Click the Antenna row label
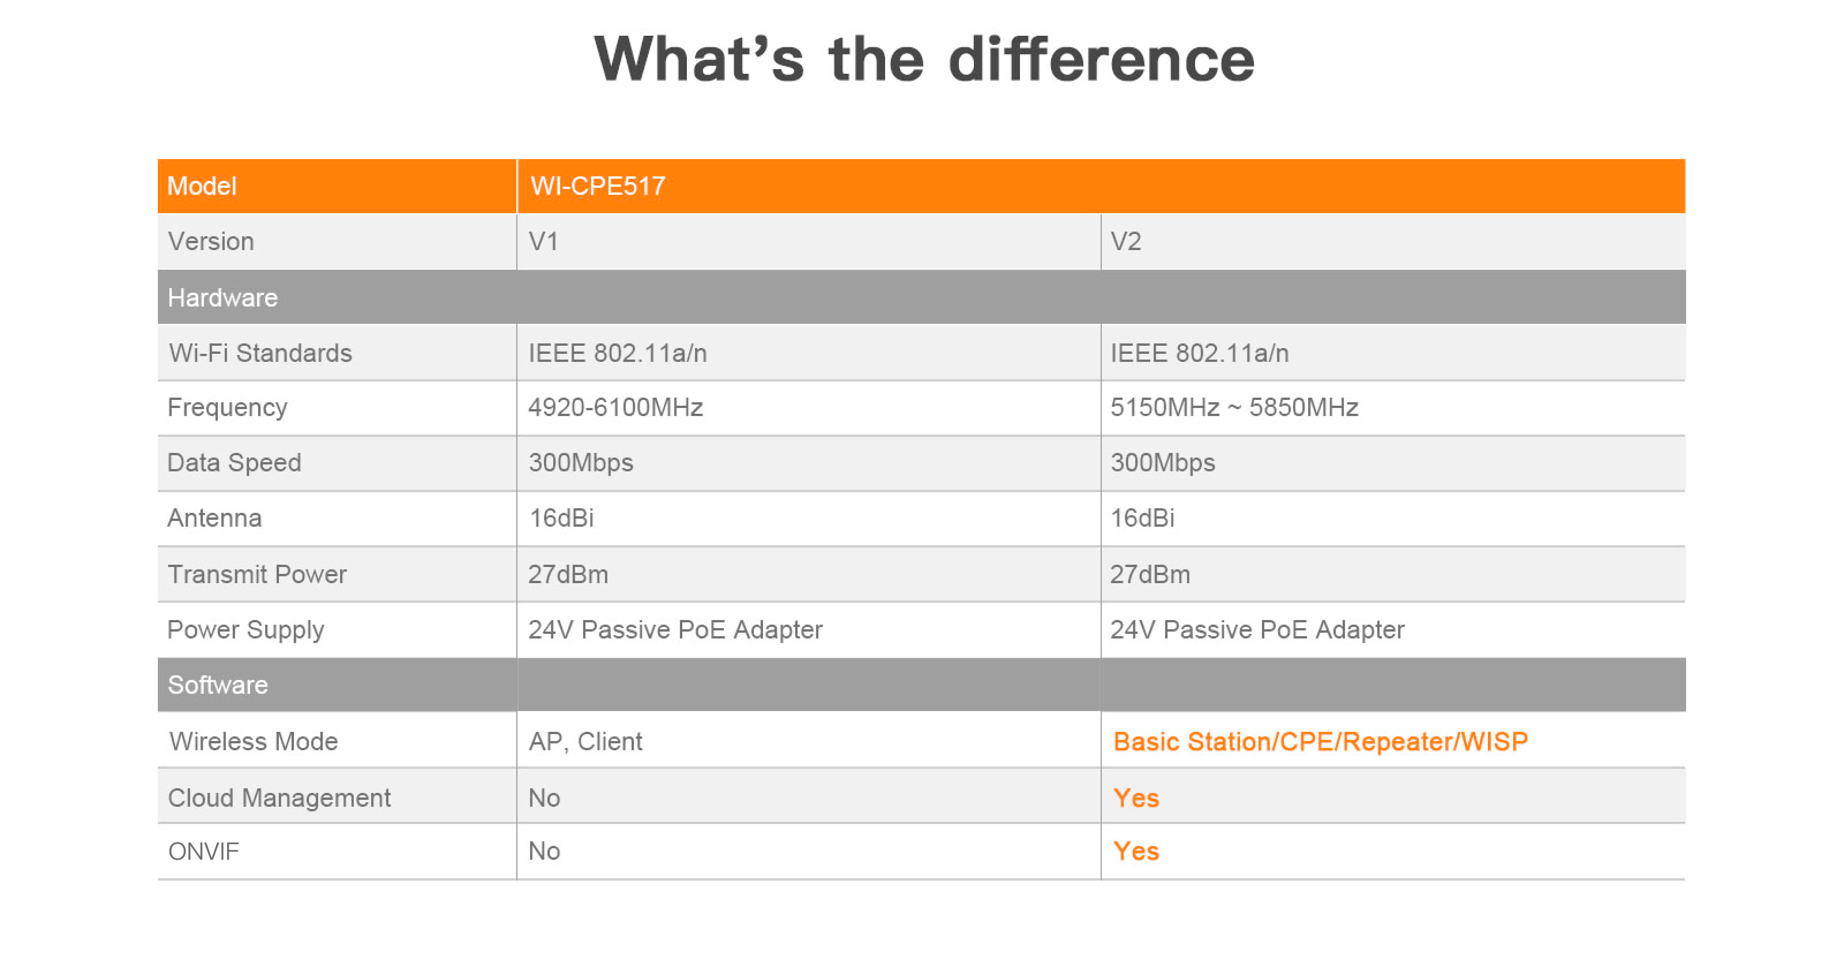 point(215,518)
